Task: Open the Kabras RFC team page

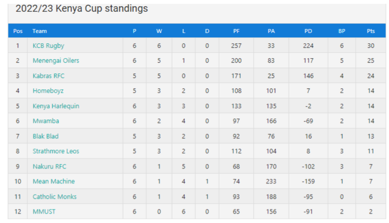Action: pos(49,76)
